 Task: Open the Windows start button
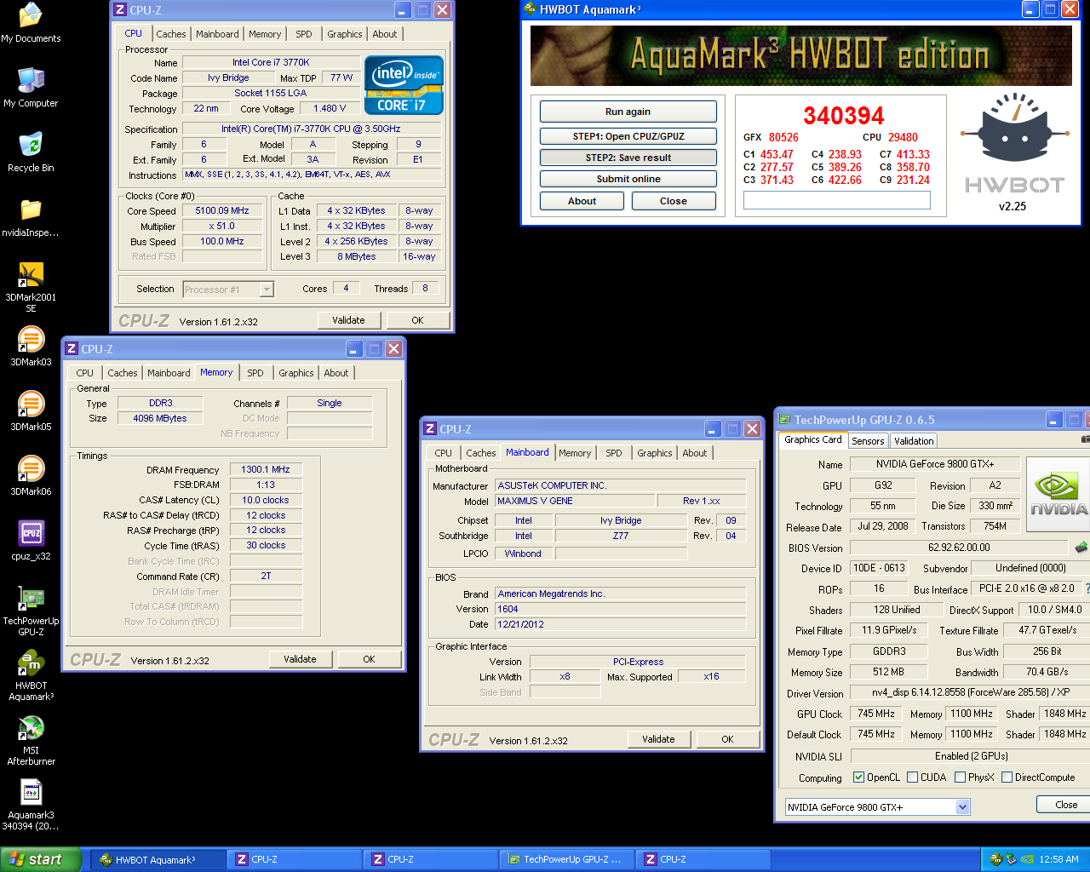[41, 859]
